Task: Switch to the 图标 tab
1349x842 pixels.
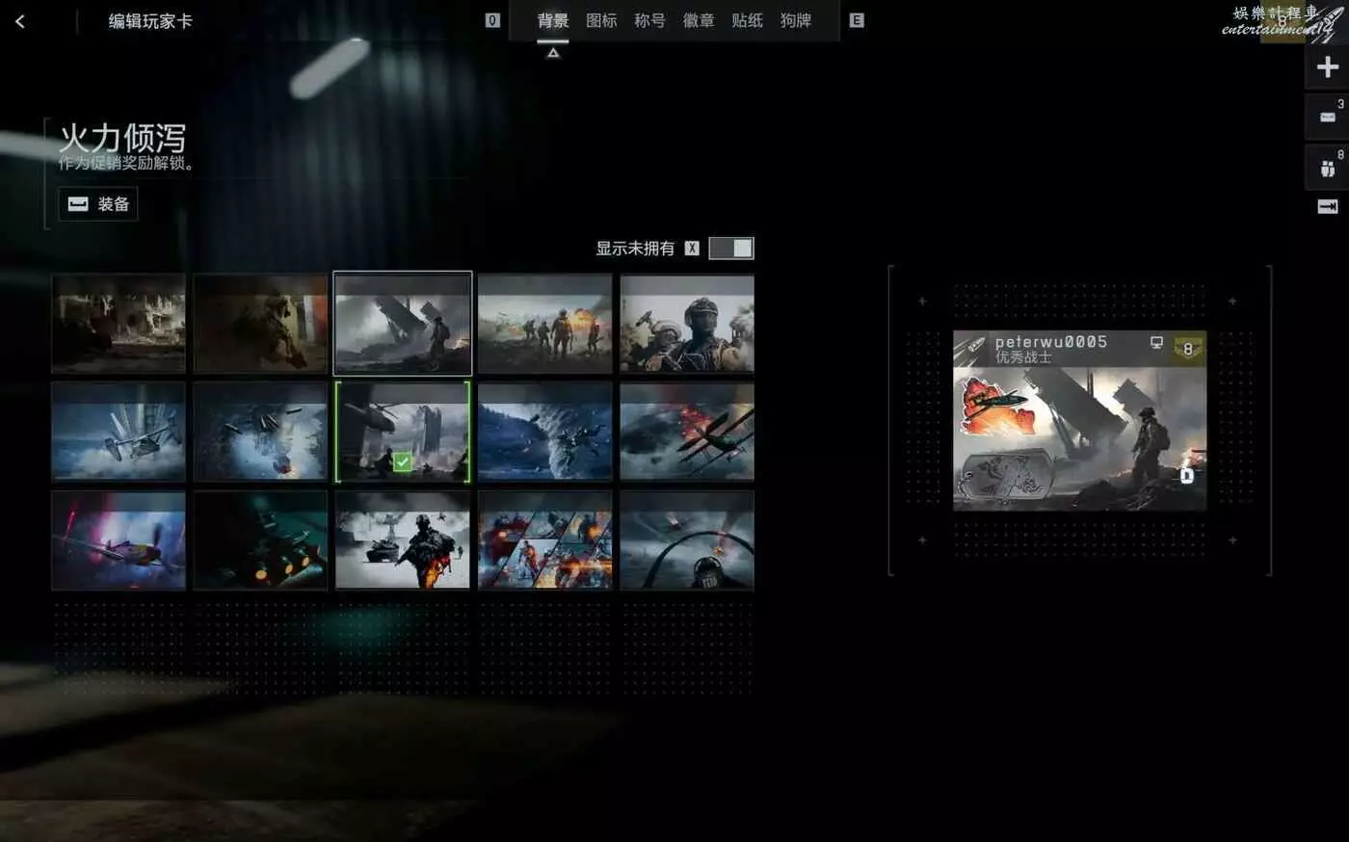Action: click(601, 20)
